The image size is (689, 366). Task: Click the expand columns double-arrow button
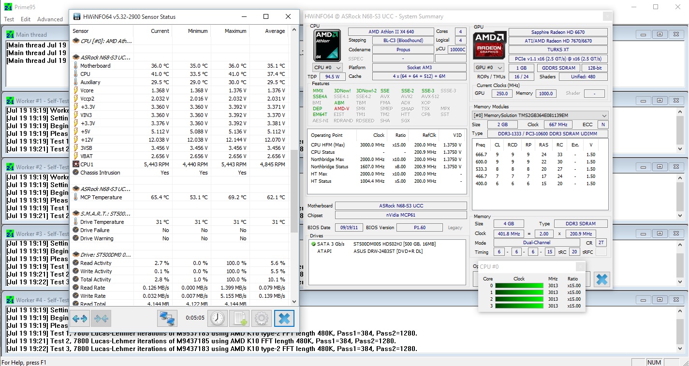click(x=80, y=319)
